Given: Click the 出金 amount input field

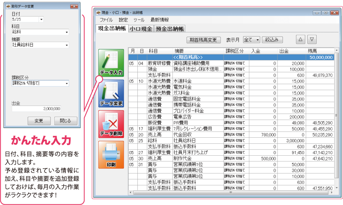Looking at the screenshot, I should [37, 109].
